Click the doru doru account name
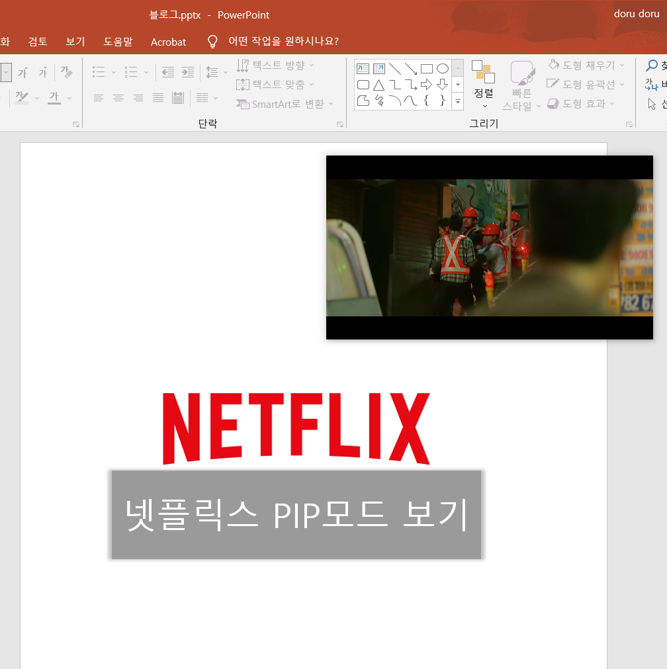This screenshot has height=669, width=667. [637, 14]
